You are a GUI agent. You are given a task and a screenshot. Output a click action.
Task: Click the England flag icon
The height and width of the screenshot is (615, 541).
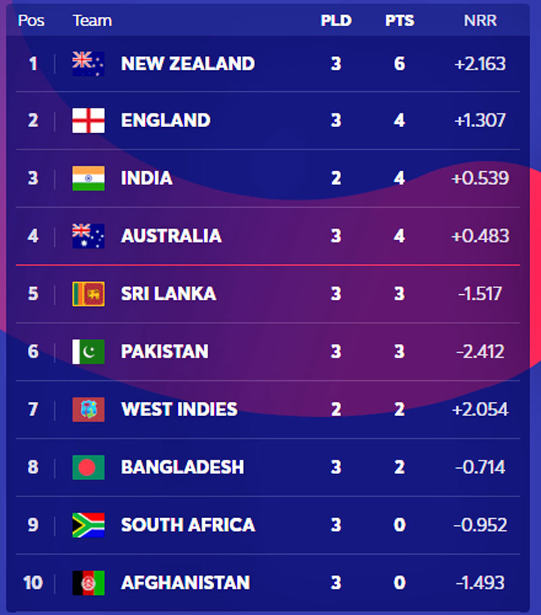click(x=89, y=120)
